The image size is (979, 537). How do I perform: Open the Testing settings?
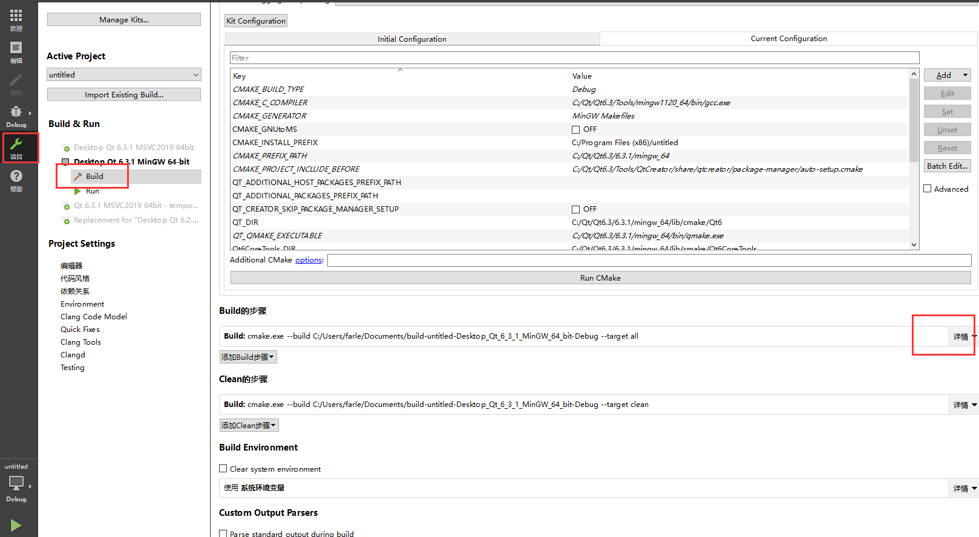click(73, 367)
